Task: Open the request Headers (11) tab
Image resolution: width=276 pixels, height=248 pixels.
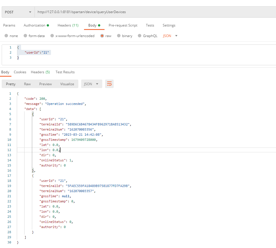Action: pos(68,25)
